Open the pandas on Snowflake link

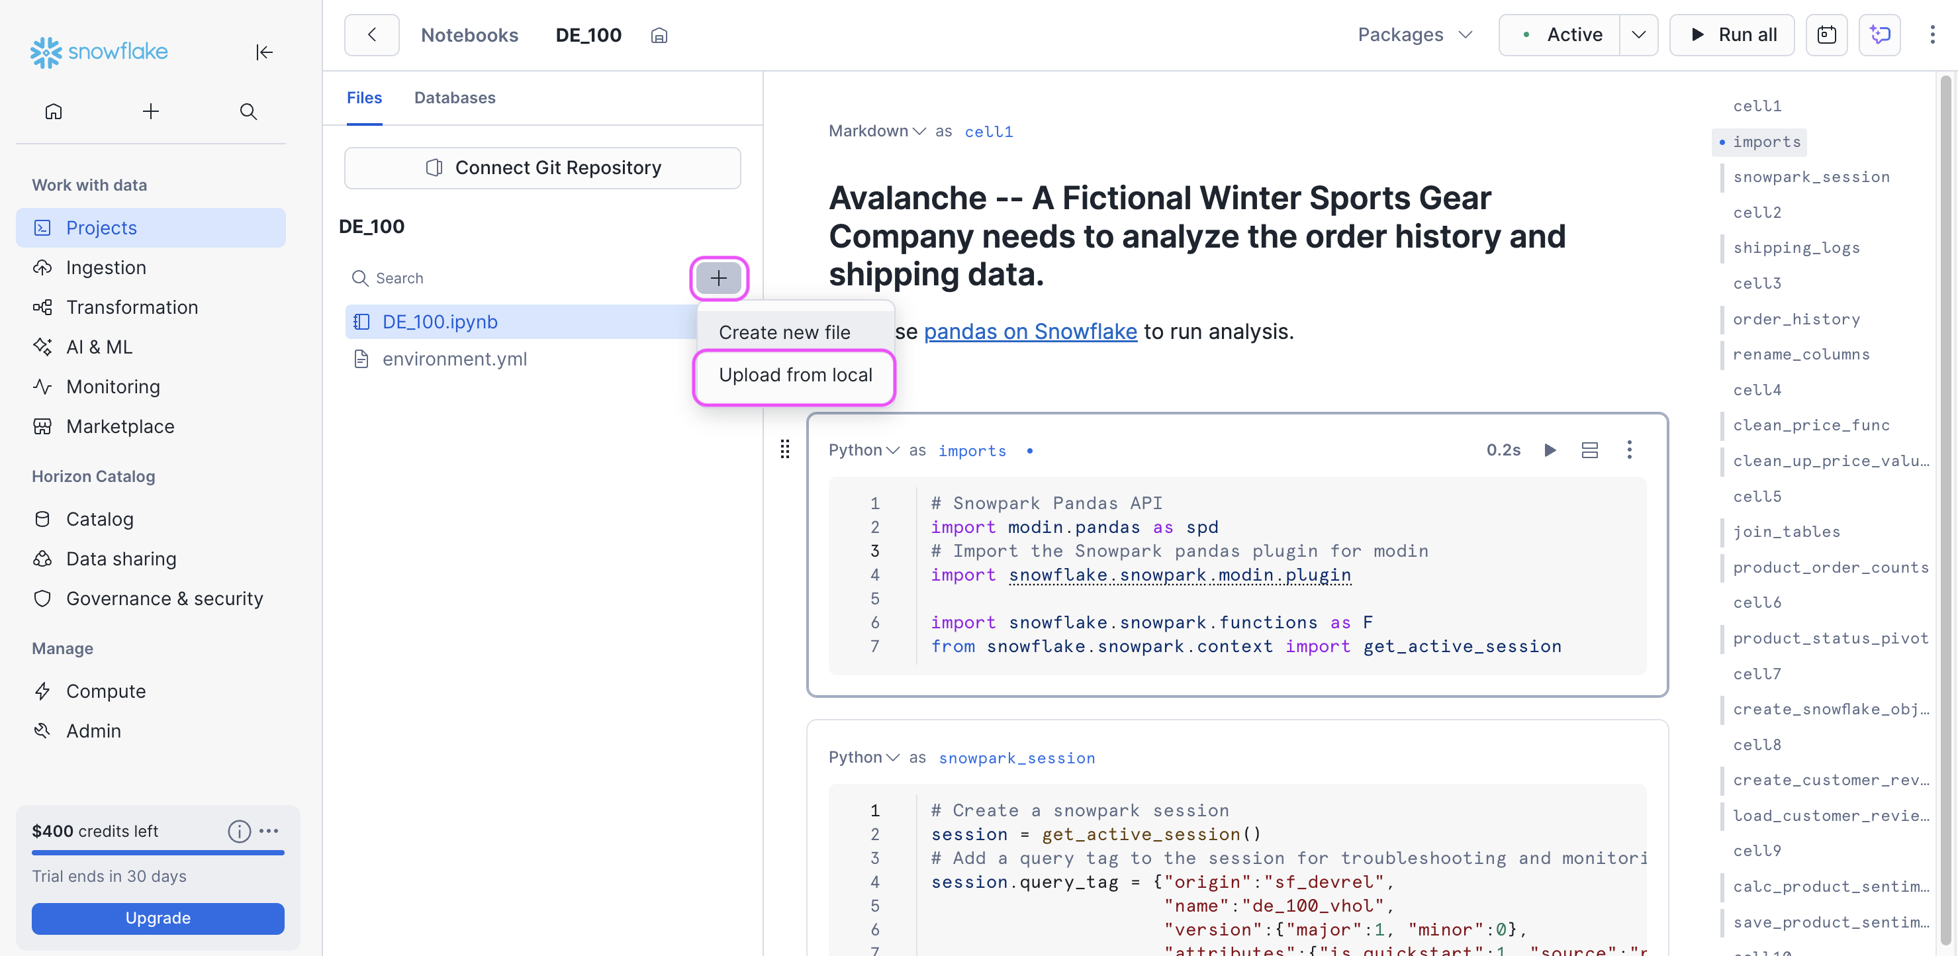click(1030, 331)
